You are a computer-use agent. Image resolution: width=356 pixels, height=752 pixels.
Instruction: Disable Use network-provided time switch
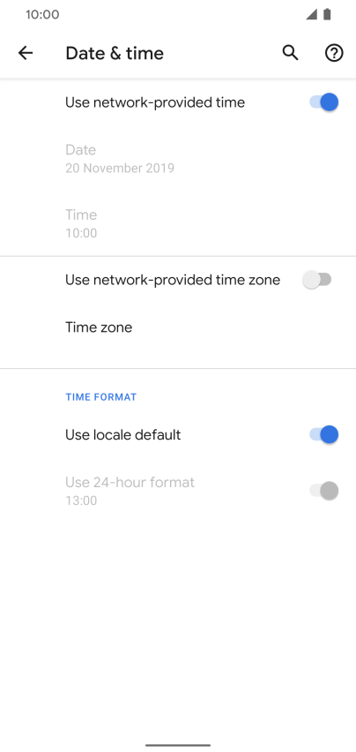pyautogui.click(x=324, y=102)
